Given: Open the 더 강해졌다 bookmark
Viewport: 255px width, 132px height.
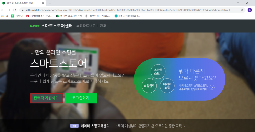Looking at the screenshot, I should coord(127,16).
